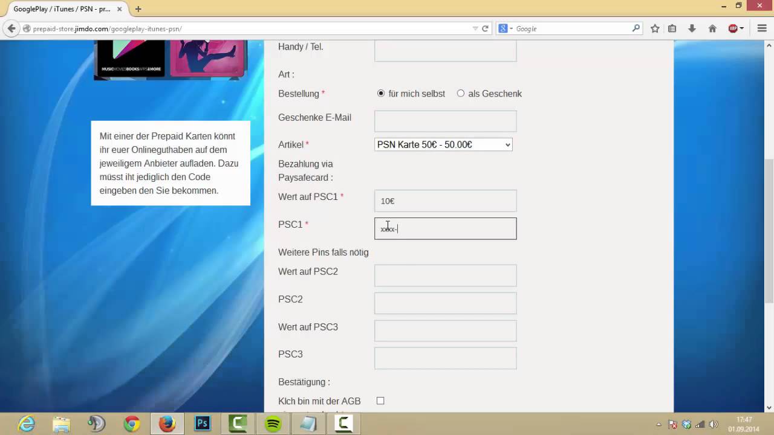Tick the AGB confirmation checkbox
The width and height of the screenshot is (774, 435).
(x=380, y=401)
